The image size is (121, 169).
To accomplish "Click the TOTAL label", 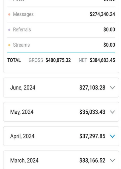I will click(x=14, y=60).
